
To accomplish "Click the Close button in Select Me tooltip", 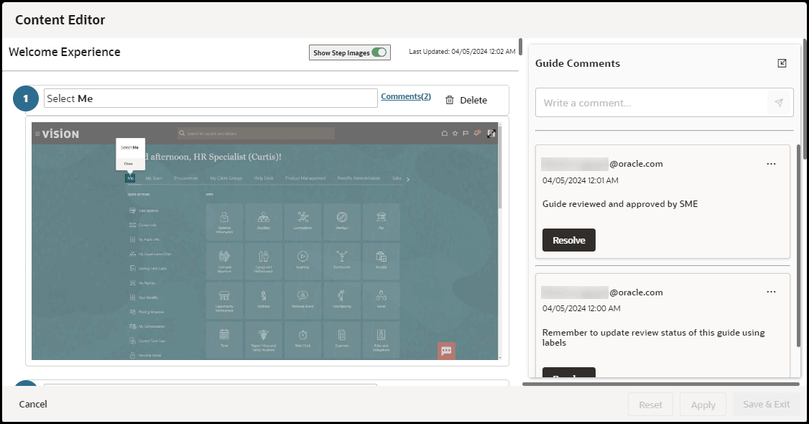I will [x=129, y=164].
